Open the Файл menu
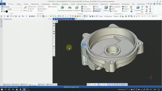 [x=3, y=4]
